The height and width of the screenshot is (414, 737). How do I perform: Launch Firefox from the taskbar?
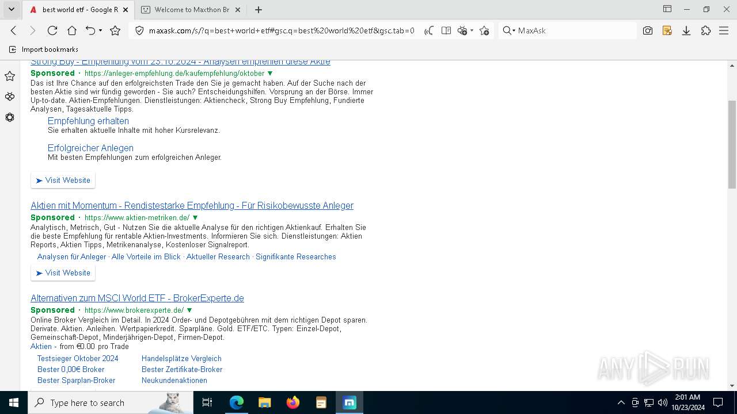pos(293,402)
